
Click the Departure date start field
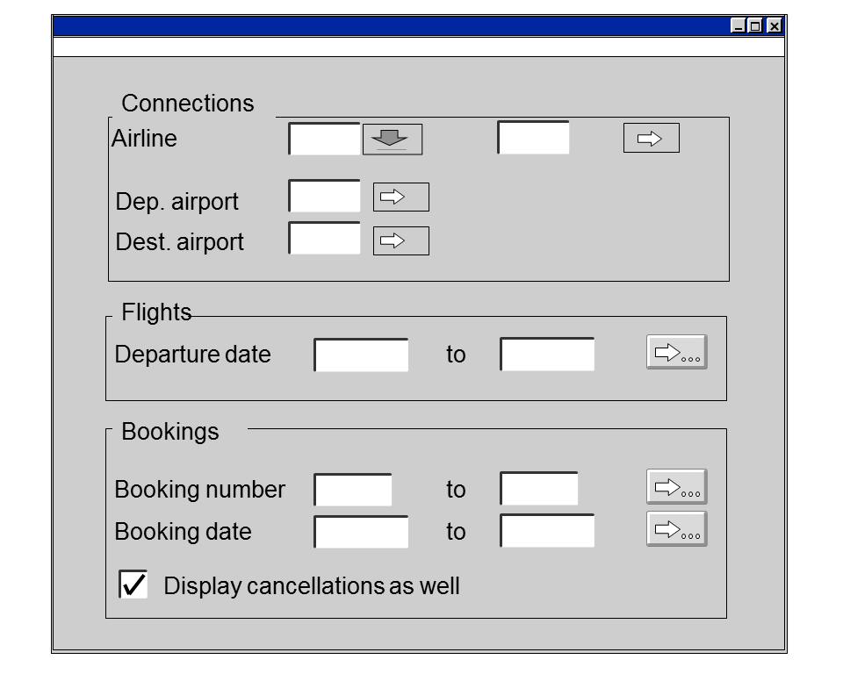pos(361,355)
